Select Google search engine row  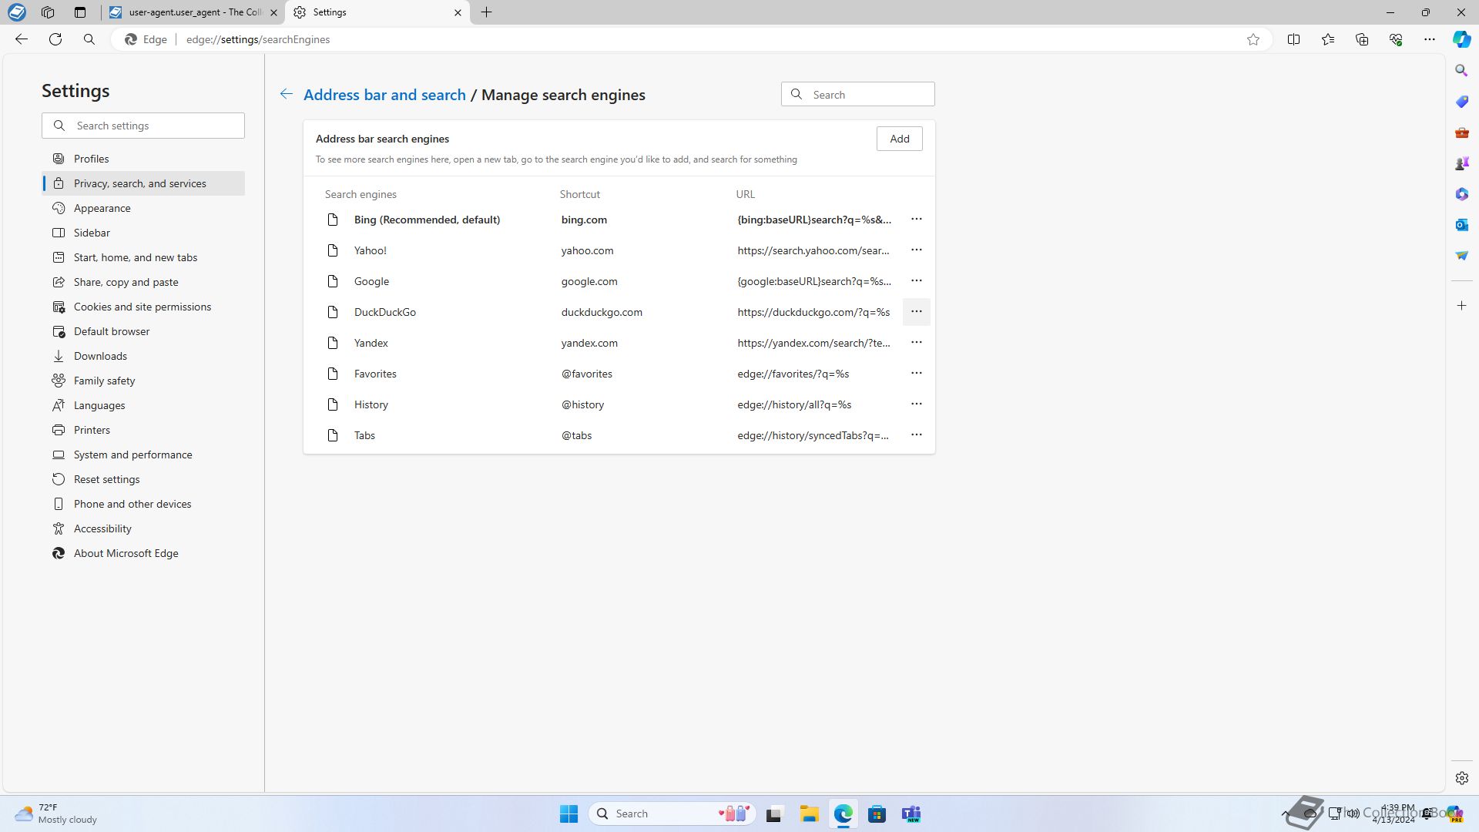[619, 281]
